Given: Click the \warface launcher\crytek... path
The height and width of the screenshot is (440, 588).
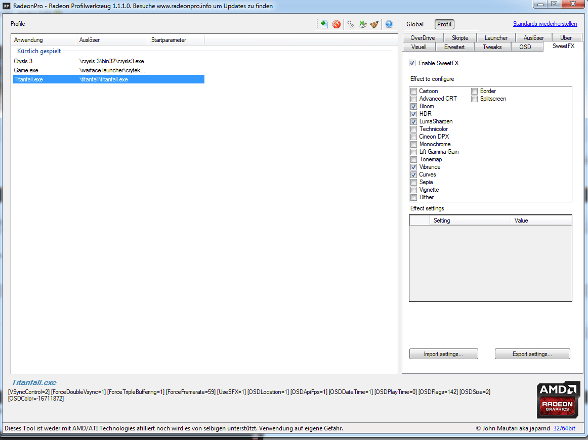Looking at the screenshot, I should [x=112, y=70].
